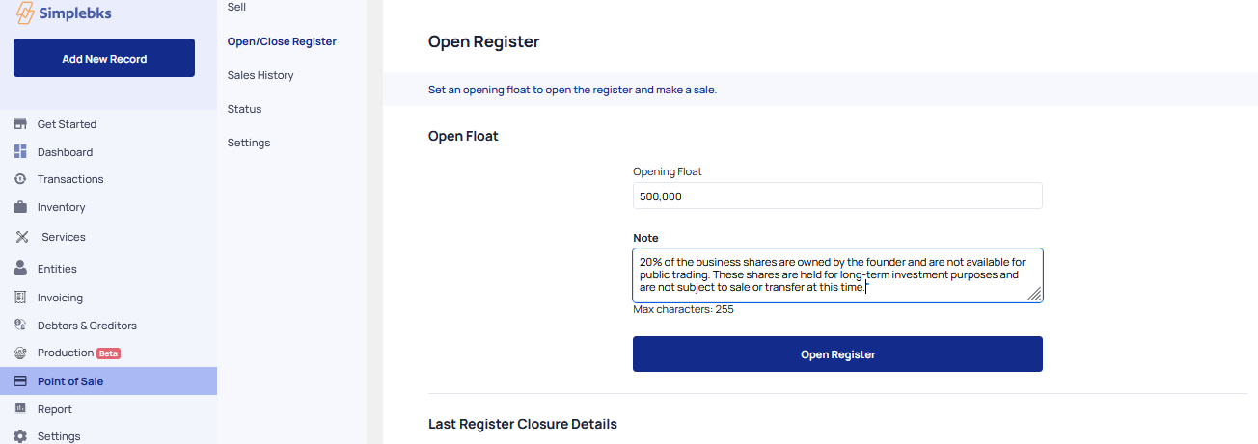Click the Production gear icon

pyautogui.click(x=20, y=353)
